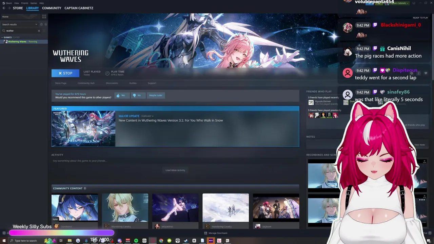Open the Friends menu

24,3
